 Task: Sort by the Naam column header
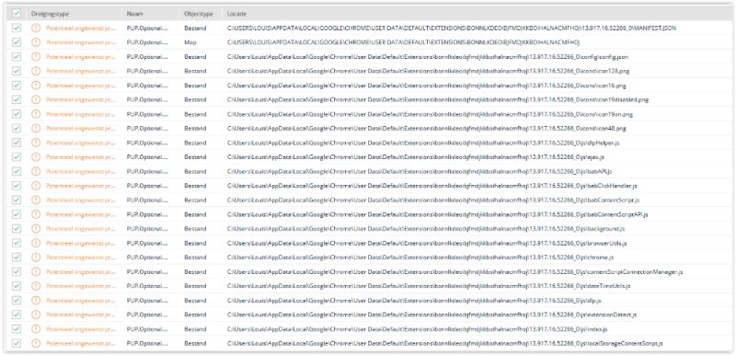pos(134,14)
